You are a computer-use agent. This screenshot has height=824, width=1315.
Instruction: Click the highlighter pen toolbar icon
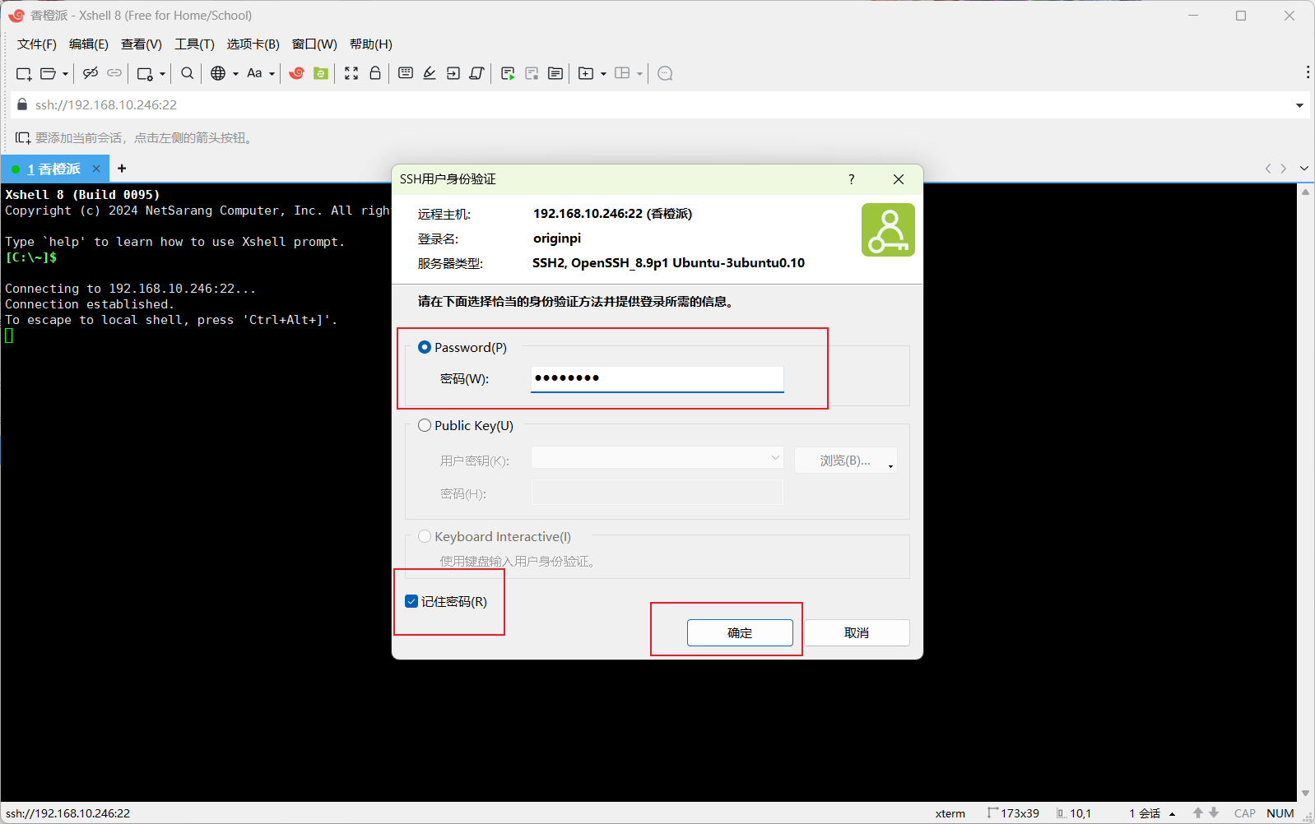pos(430,73)
